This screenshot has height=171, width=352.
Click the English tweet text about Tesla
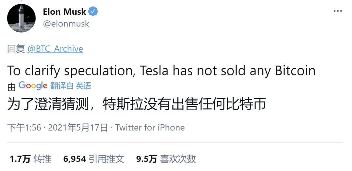tap(161, 70)
